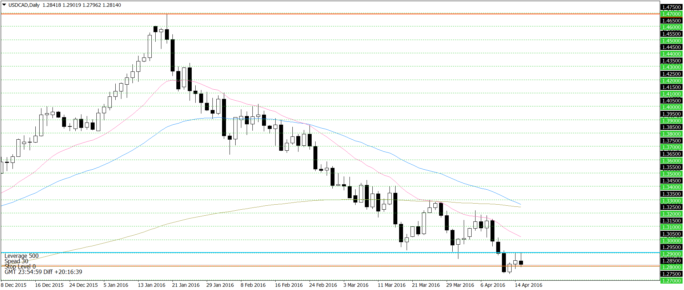Click the OHLC values 1.28418 1.29019 1.27962 1.28140

click(x=82, y=5)
